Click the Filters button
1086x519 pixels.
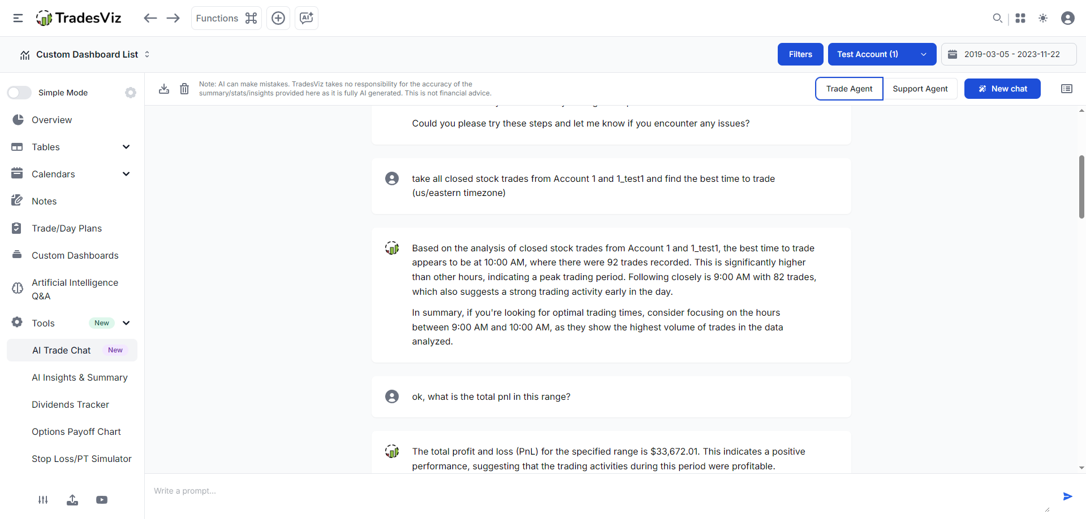click(x=800, y=54)
